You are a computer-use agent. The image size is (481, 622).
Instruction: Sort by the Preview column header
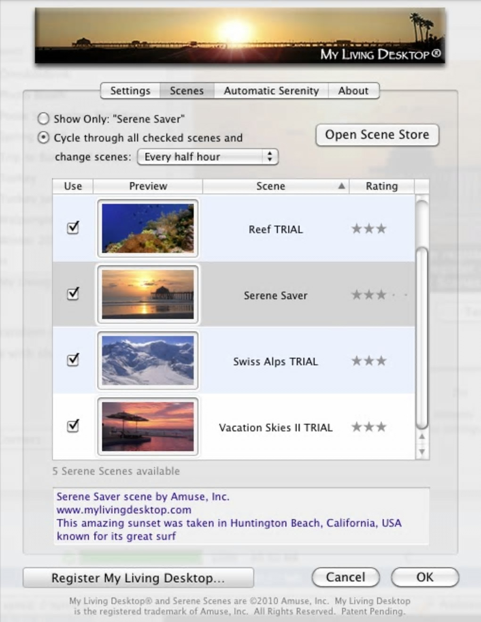148,186
